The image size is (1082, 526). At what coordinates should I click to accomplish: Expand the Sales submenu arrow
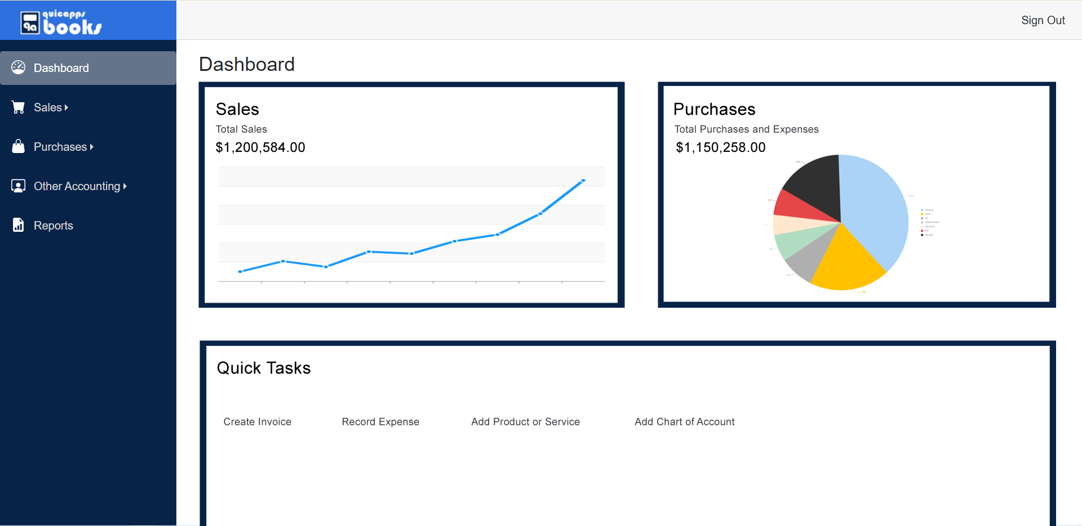point(66,107)
